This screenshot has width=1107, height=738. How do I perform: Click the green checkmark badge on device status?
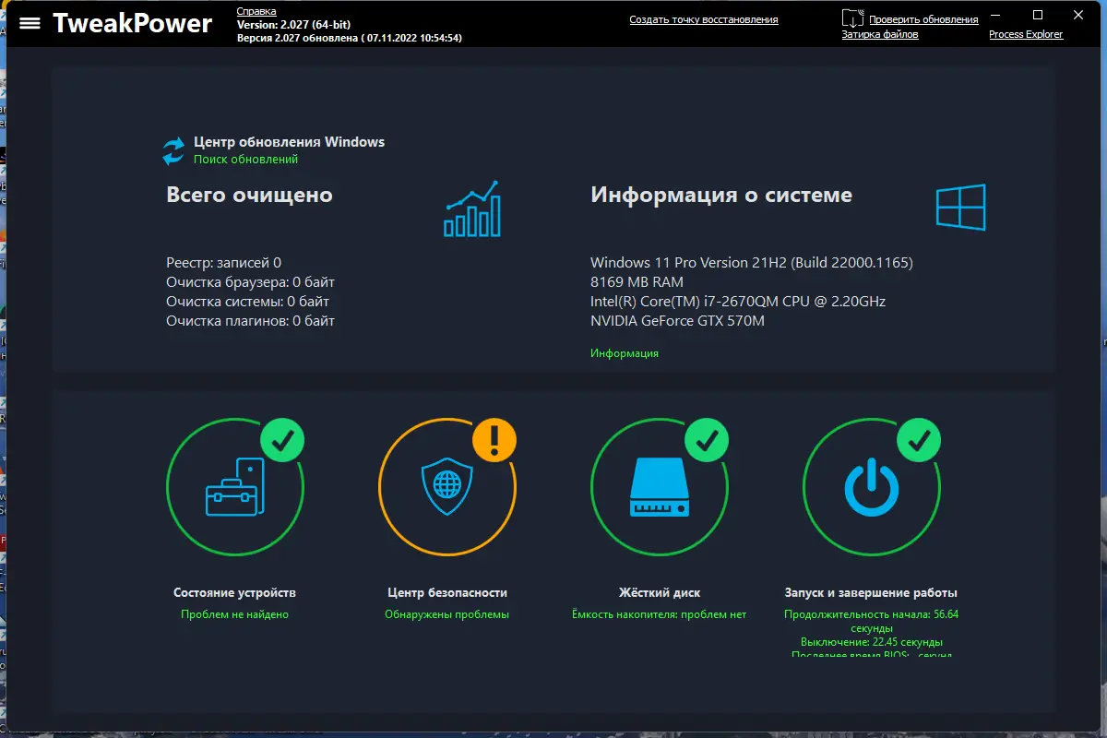tap(282, 439)
